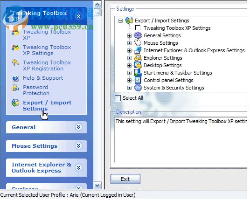Open the Tweaking Toolbox XP Registration link
The image size is (250, 200).
[x=47, y=65]
